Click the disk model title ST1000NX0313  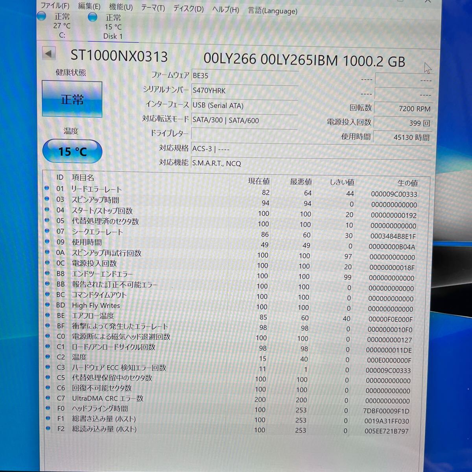(119, 56)
